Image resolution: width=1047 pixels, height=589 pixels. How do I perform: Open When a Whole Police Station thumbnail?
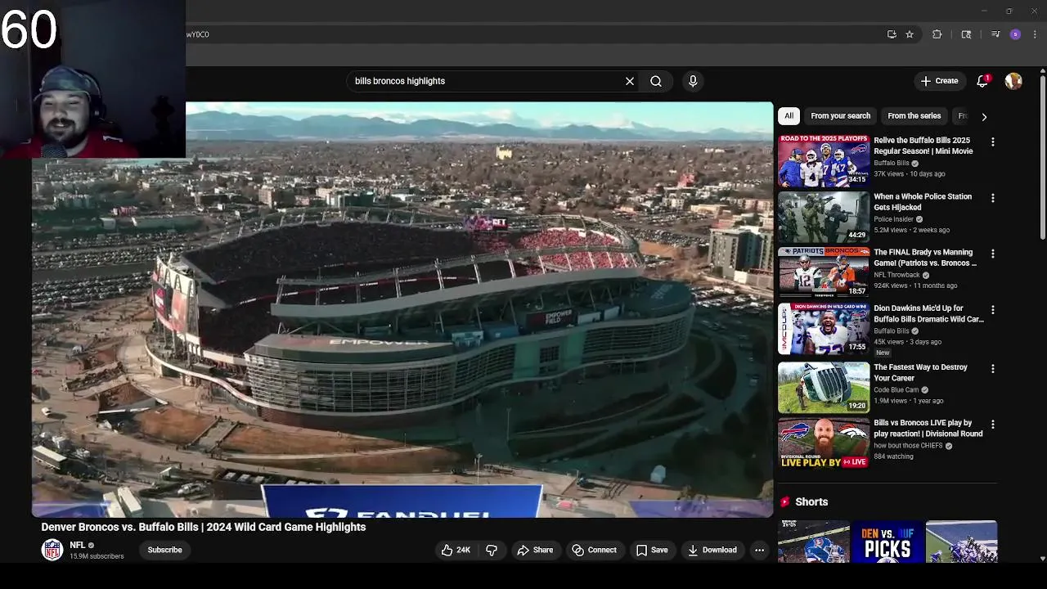824,216
